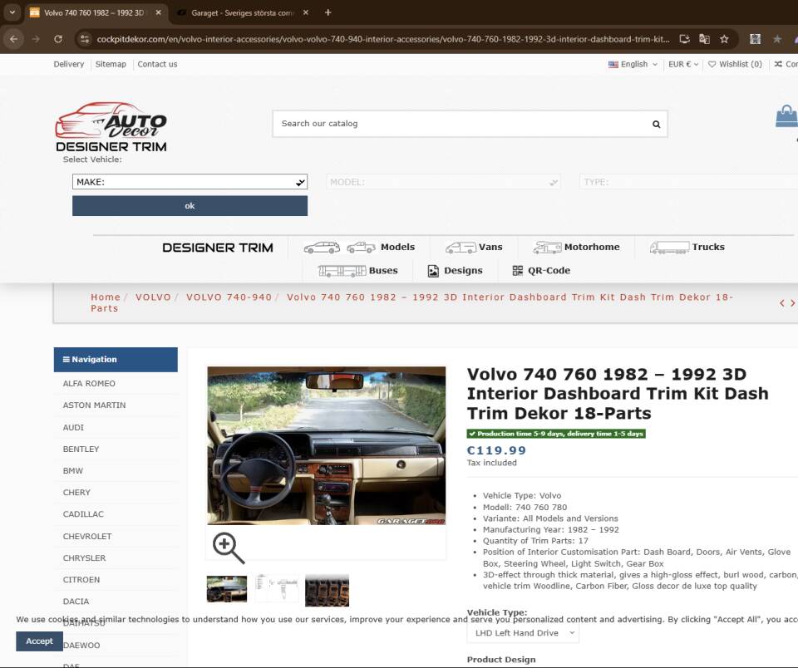The width and height of the screenshot is (798, 668).
Task: Open site information icon in address bar
Action: point(85,39)
